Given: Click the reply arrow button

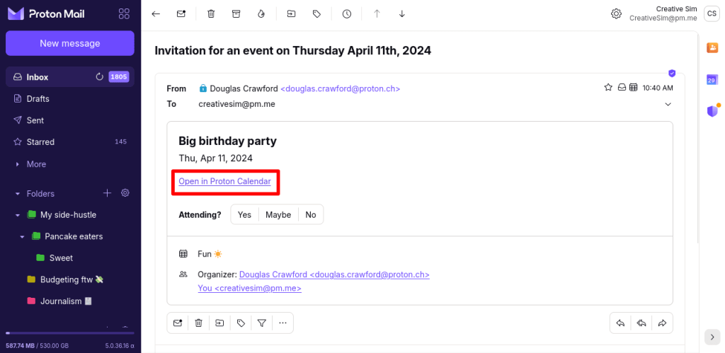Looking at the screenshot, I should pos(620,323).
